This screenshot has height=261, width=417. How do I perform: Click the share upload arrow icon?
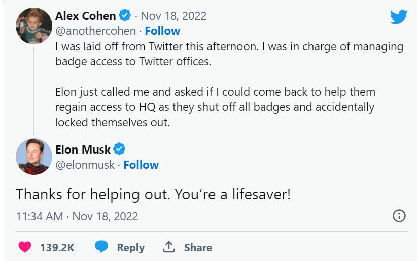point(168,247)
